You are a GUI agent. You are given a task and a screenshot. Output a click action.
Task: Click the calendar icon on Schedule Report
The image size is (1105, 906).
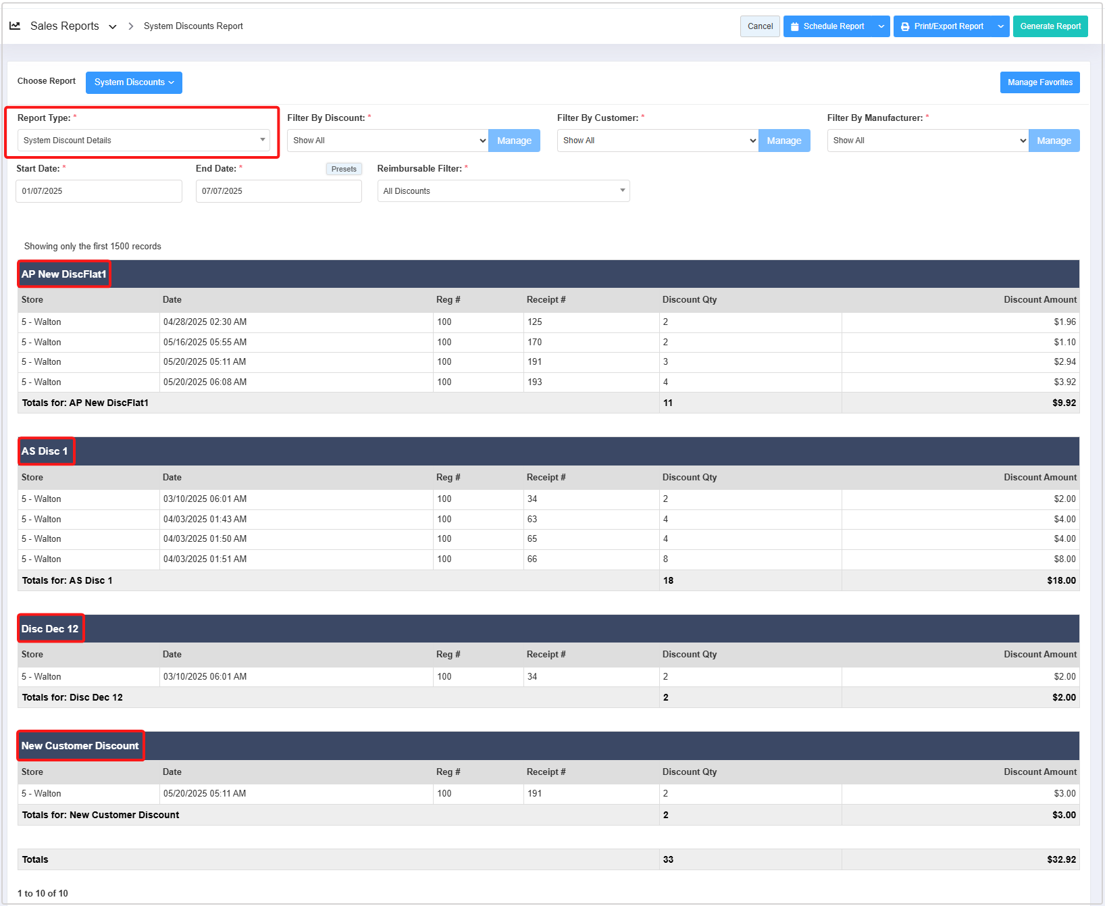795,27
